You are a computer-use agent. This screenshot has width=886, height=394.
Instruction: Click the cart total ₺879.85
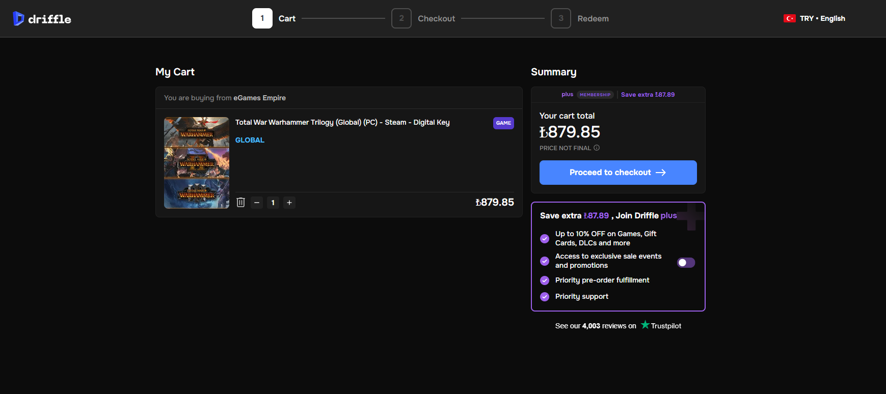click(x=570, y=132)
